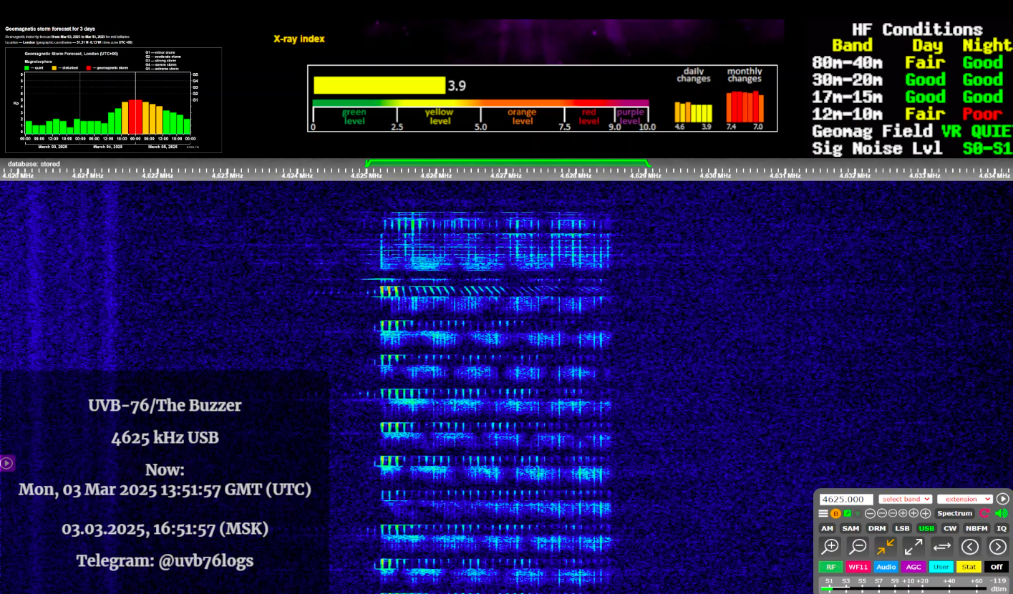Click the rightmost circled plus frequency step
Viewport: 1013px width, 594px height.
click(926, 513)
